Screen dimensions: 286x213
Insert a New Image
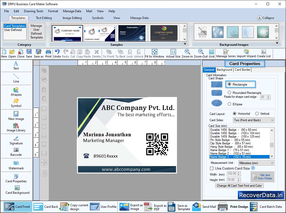16,116
